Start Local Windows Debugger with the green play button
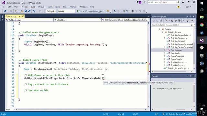The height and width of the screenshot is (116, 207). coord(78,11)
